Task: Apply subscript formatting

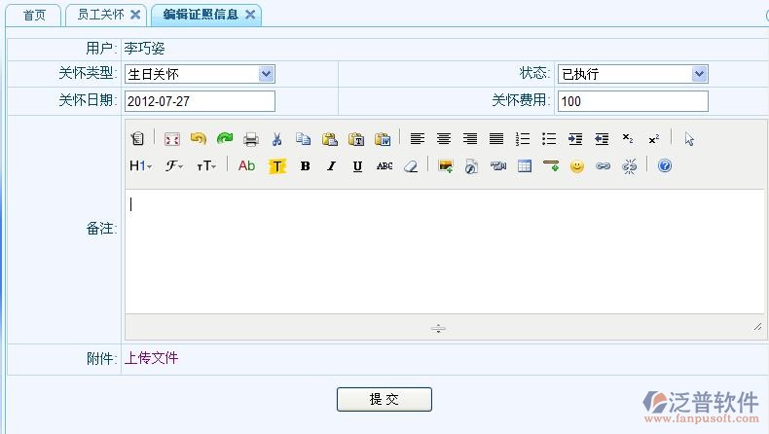Action: [628, 139]
